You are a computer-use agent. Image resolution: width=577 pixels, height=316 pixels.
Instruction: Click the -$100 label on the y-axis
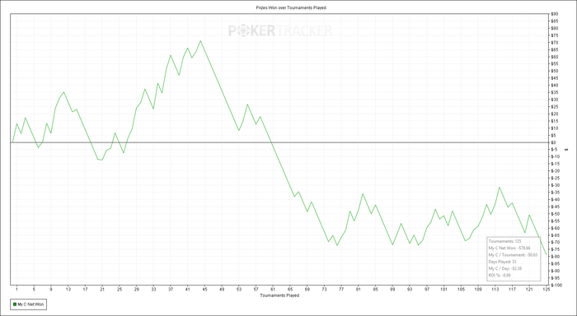point(556,285)
